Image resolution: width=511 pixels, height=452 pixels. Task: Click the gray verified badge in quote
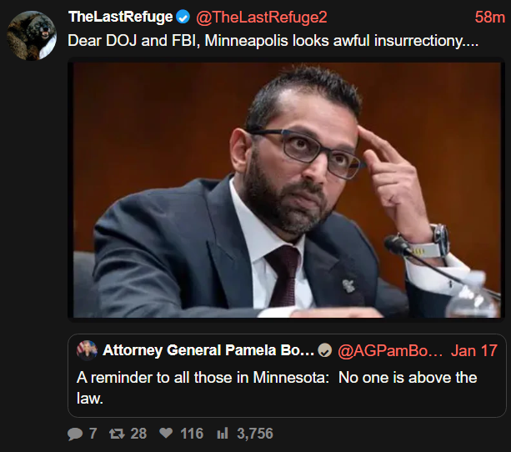(325, 350)
